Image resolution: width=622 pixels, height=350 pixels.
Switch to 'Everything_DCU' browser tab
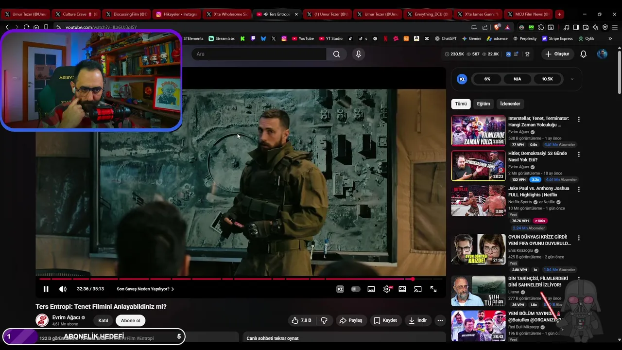[x=428, y=14]
